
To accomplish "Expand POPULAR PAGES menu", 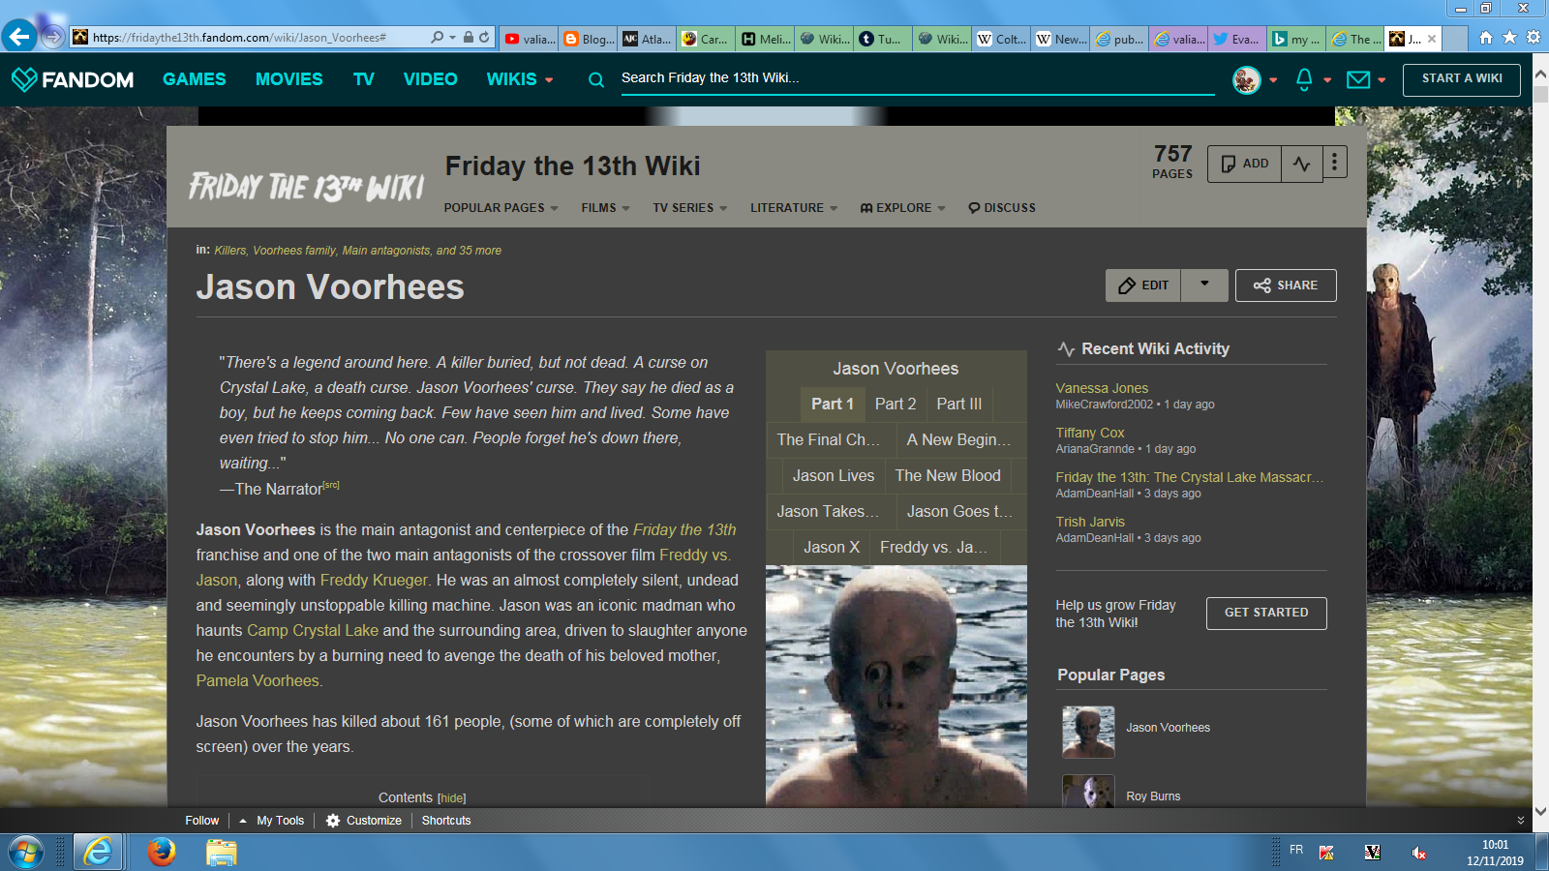I will click(501, 208).
